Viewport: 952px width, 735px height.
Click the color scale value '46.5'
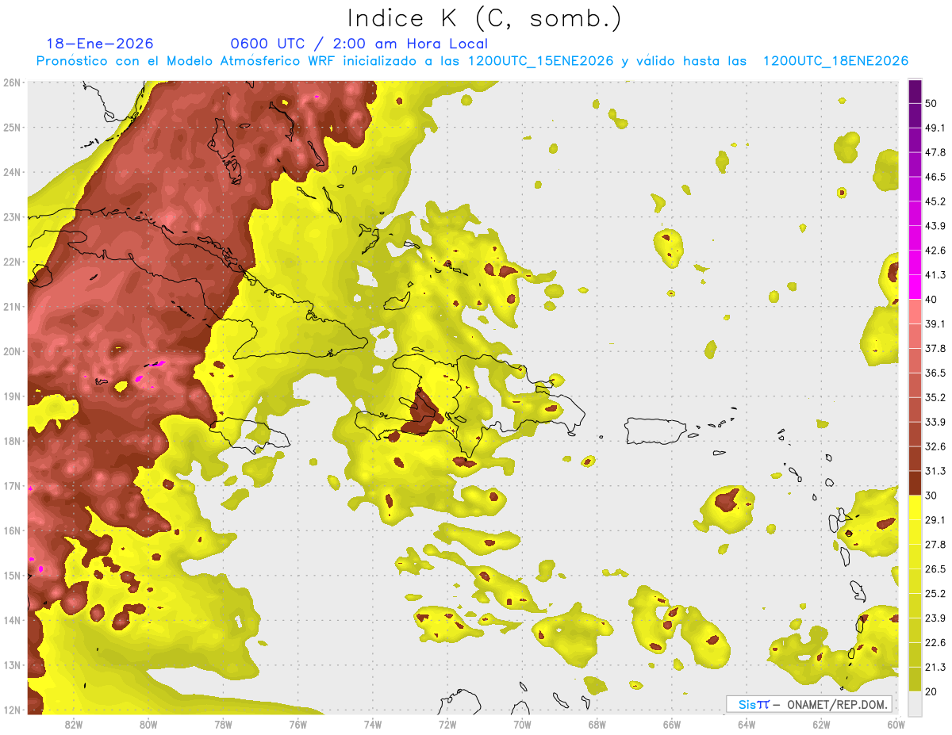(x=935, y=177)
